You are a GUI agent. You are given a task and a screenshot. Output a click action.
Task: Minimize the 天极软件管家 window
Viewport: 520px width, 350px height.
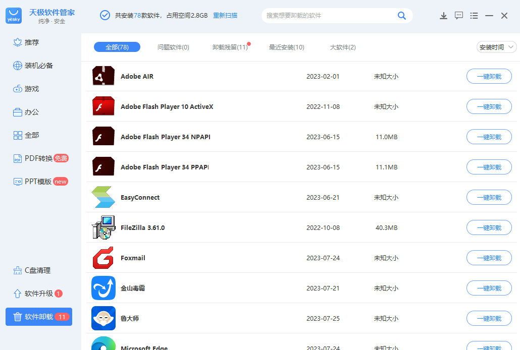489,16
